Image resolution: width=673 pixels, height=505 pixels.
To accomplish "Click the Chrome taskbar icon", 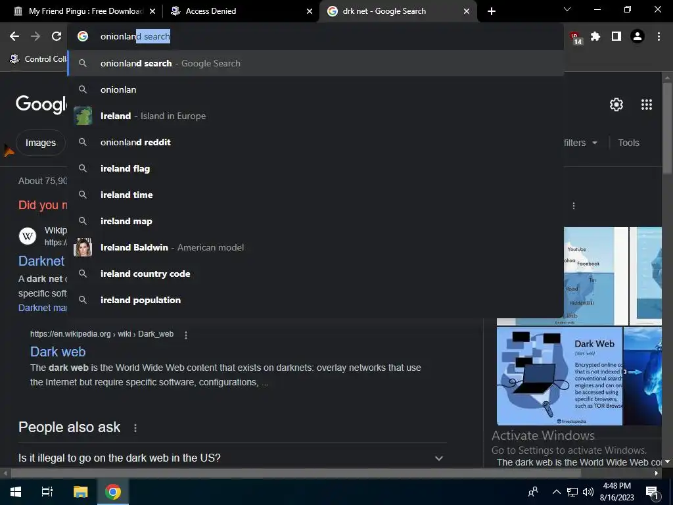I will (x=113, y=492).
